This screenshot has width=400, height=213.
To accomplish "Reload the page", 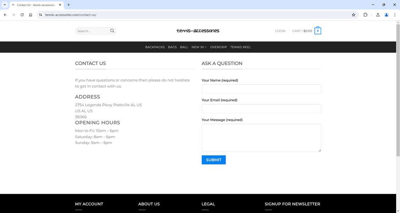I will click(22, 15).
